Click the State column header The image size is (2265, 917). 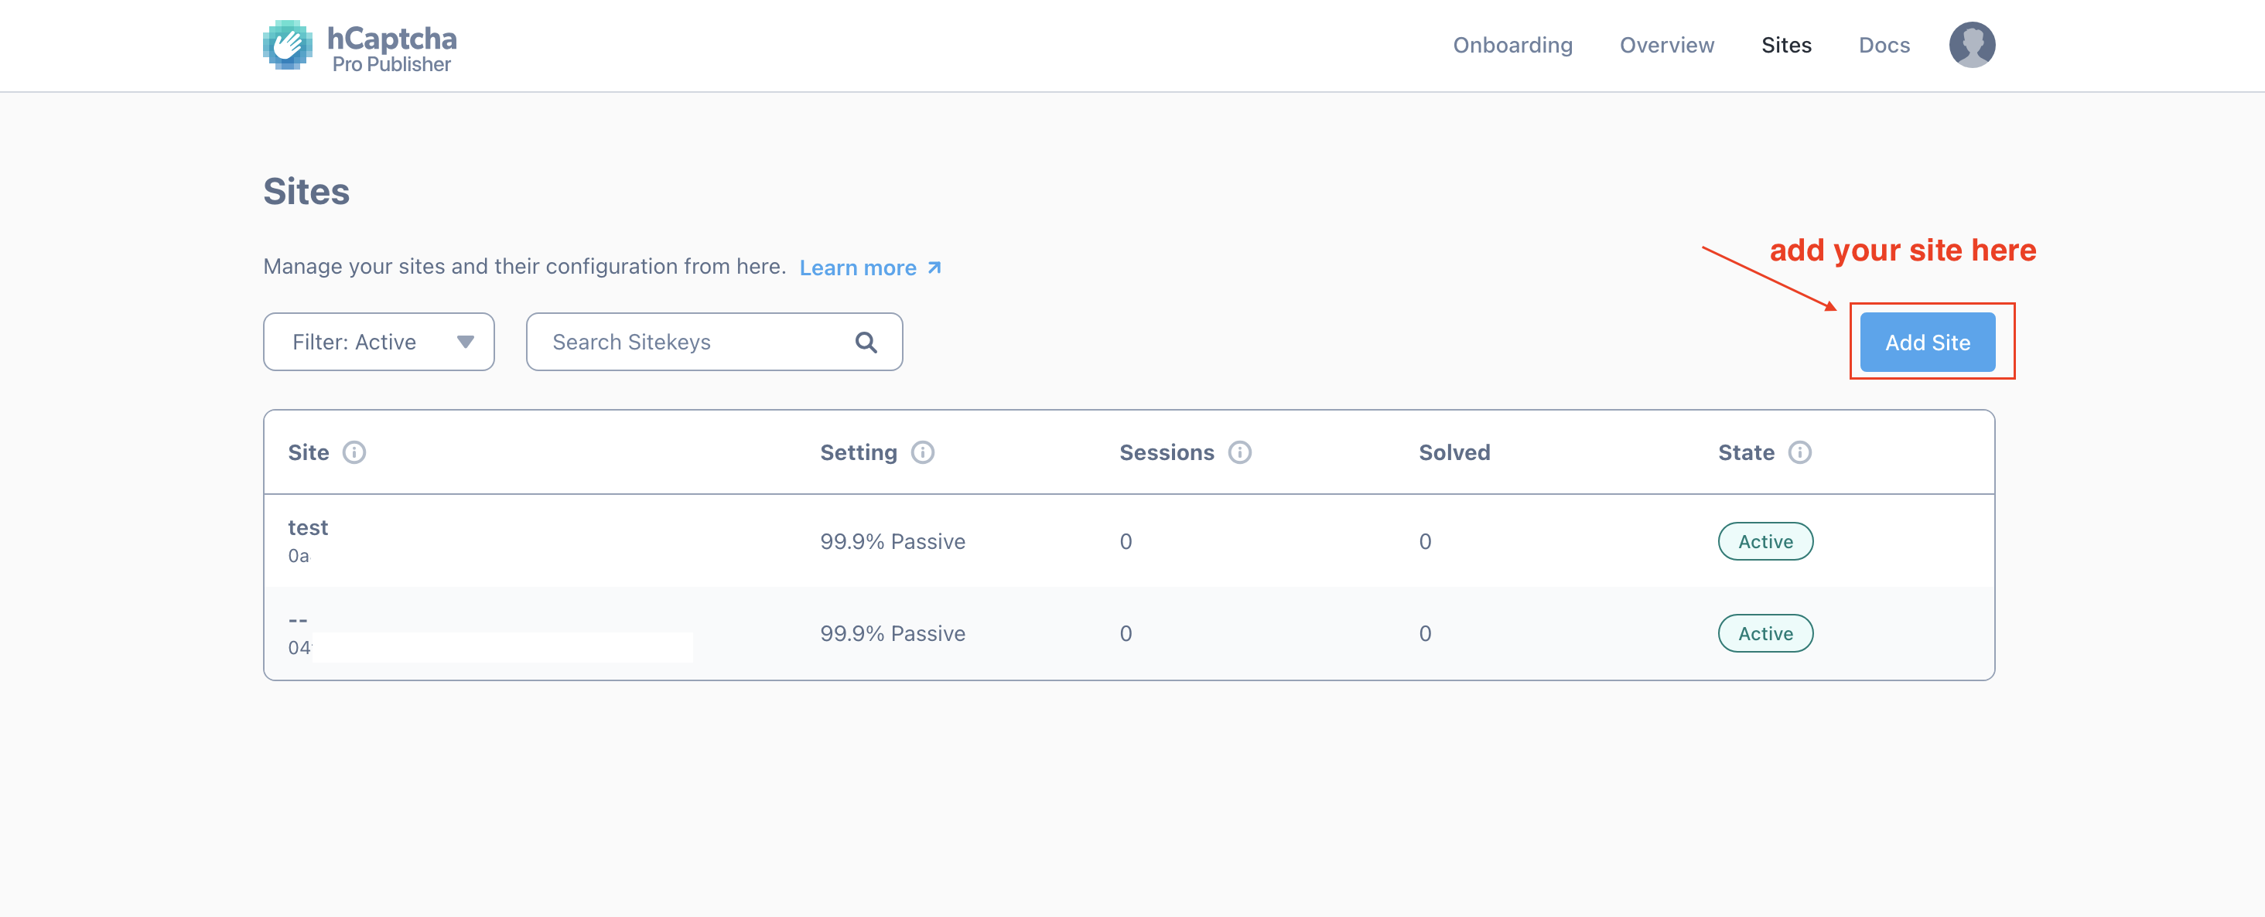tap(1746, 453)
